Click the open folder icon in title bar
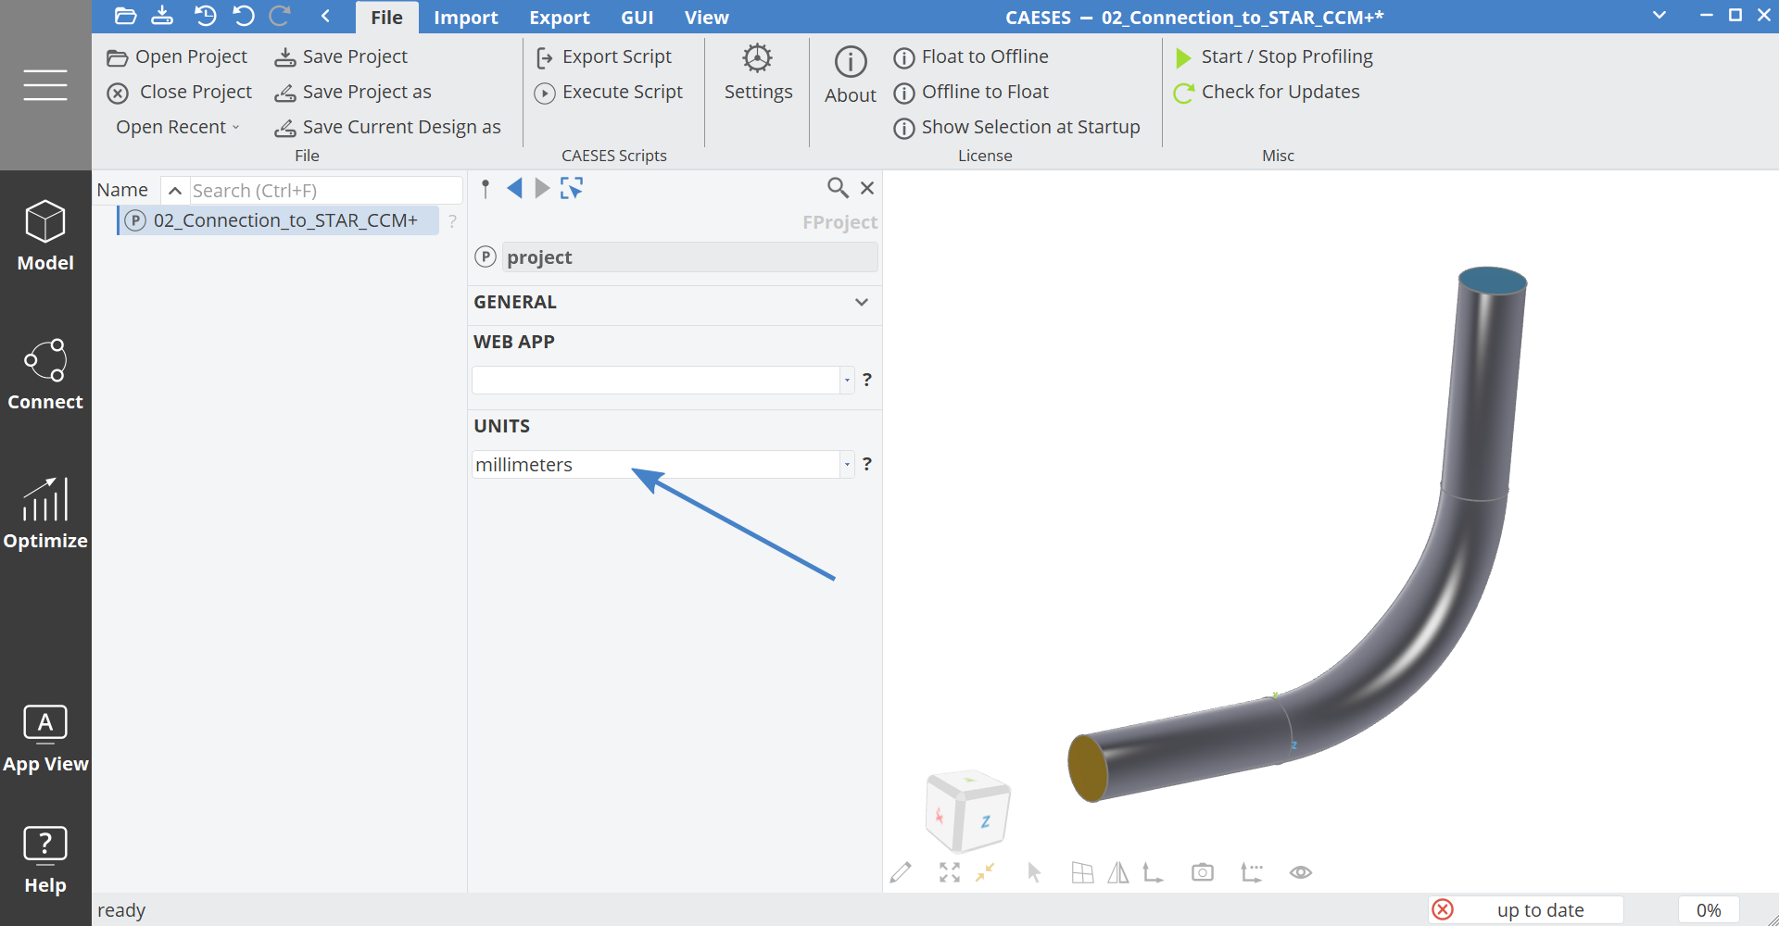This screenshot has width=1779, height=926. (126, 16)
